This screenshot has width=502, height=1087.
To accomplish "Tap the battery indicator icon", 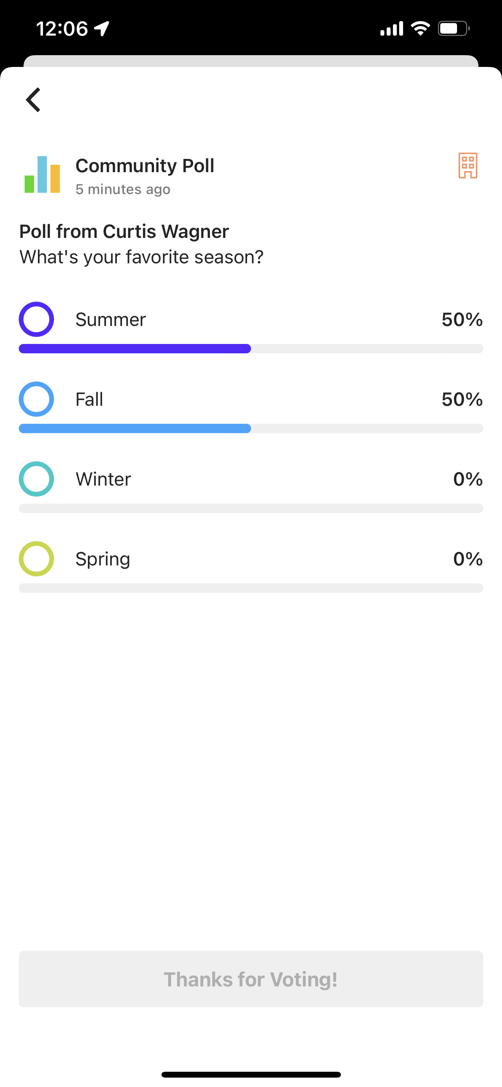I will pos(453,29).
